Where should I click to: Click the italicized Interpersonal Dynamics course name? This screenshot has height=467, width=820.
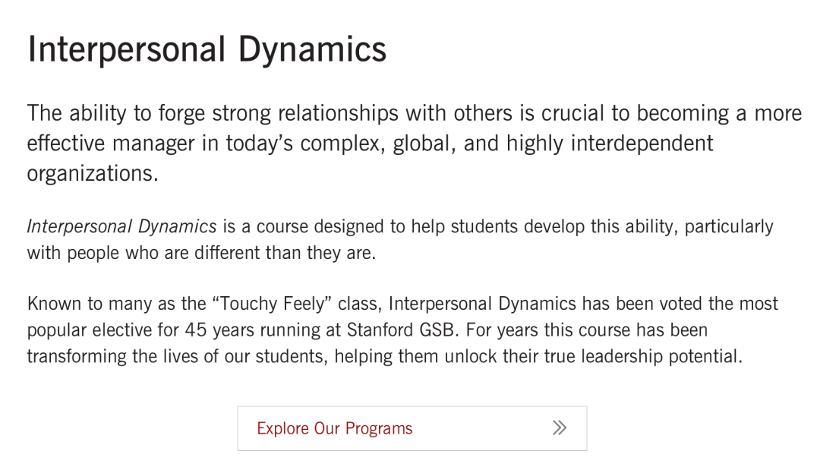tap(121, 226)
